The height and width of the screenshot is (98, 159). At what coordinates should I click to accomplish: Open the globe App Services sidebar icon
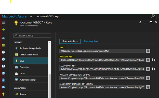pos(3,59)
